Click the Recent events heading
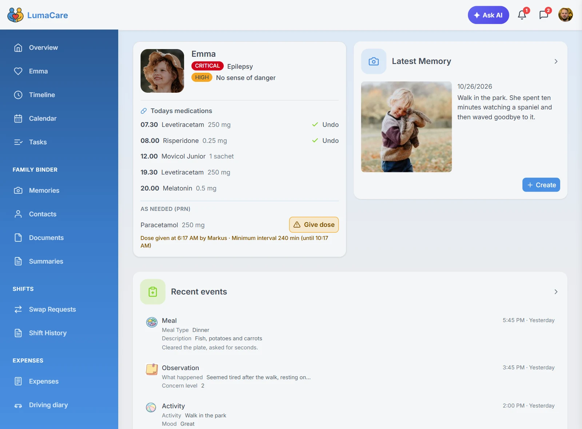The width and height of the screenshot is (582, 429). 199,292
